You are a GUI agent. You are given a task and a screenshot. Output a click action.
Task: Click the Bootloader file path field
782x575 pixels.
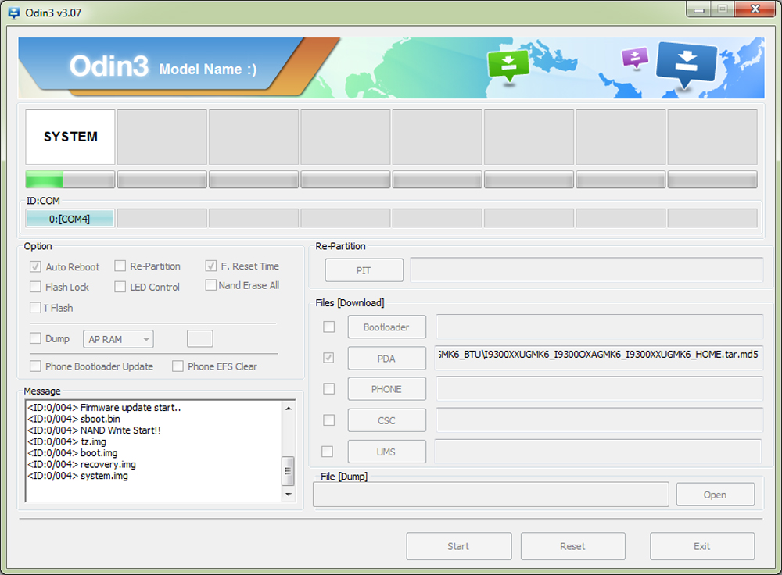(600, 327)
